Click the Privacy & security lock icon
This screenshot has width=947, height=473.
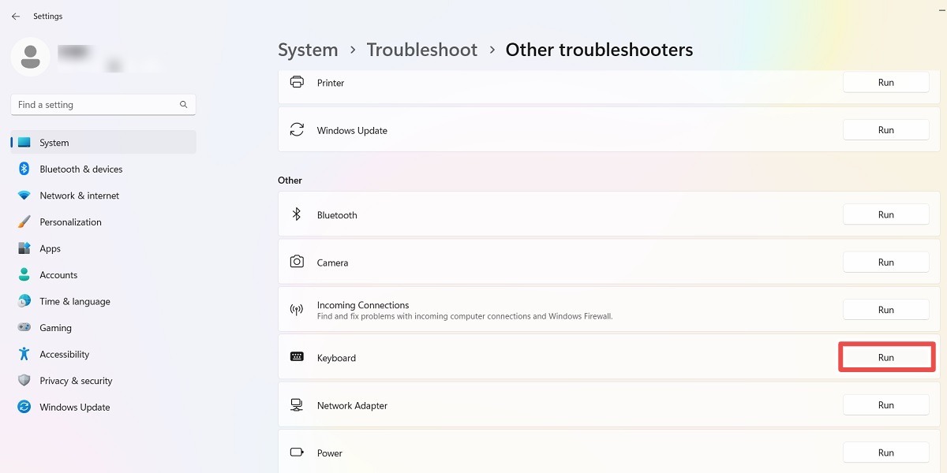[x=24, y=380]
